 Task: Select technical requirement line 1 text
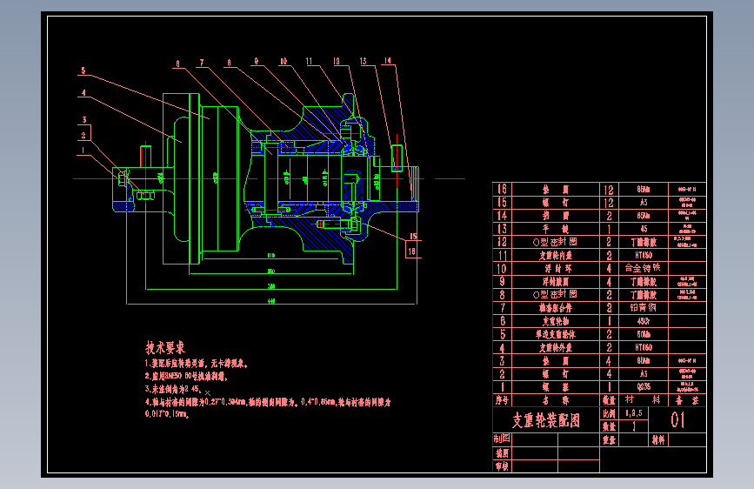click(197, 365)
